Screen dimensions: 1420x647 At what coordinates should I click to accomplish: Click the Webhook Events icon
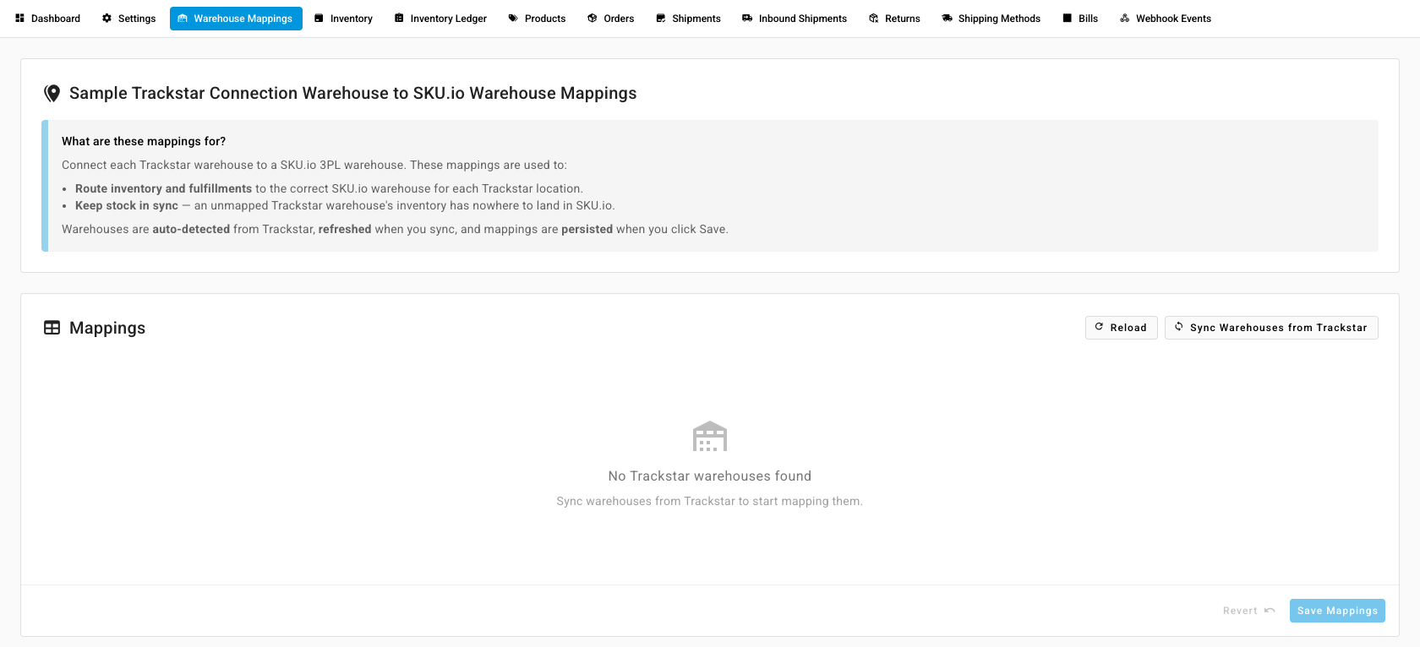(x=1125, y=18)
